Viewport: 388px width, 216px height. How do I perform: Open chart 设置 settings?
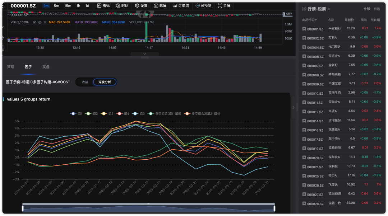(141, 6)
